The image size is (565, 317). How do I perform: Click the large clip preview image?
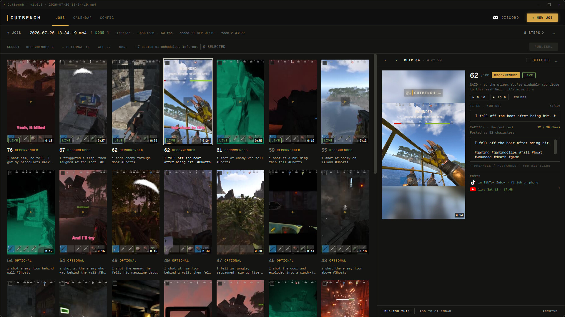pyautogui.click(x=423, y=144)
